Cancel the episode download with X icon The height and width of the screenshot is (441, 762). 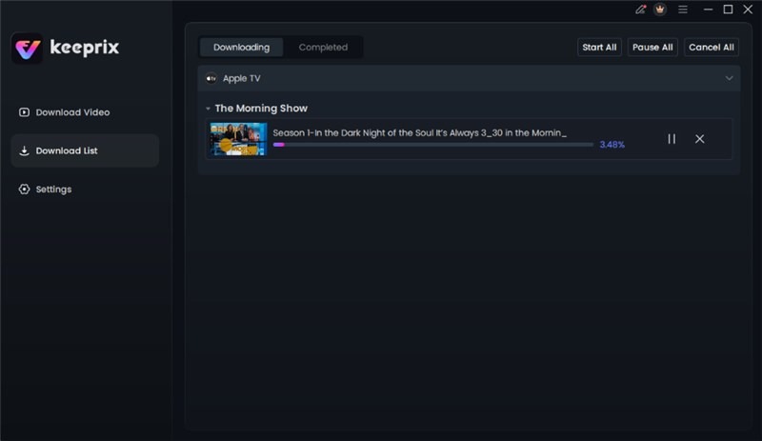point(699,139)
